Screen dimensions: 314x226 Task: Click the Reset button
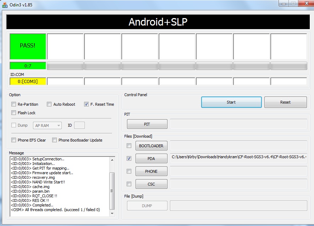click(x=285, y=102)
